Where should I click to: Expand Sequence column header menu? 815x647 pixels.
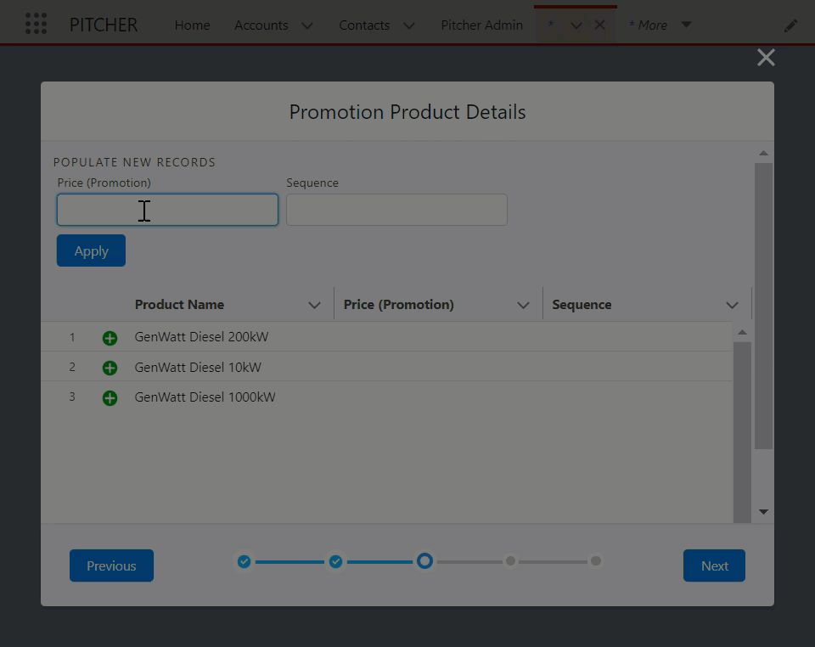point(732,305)
